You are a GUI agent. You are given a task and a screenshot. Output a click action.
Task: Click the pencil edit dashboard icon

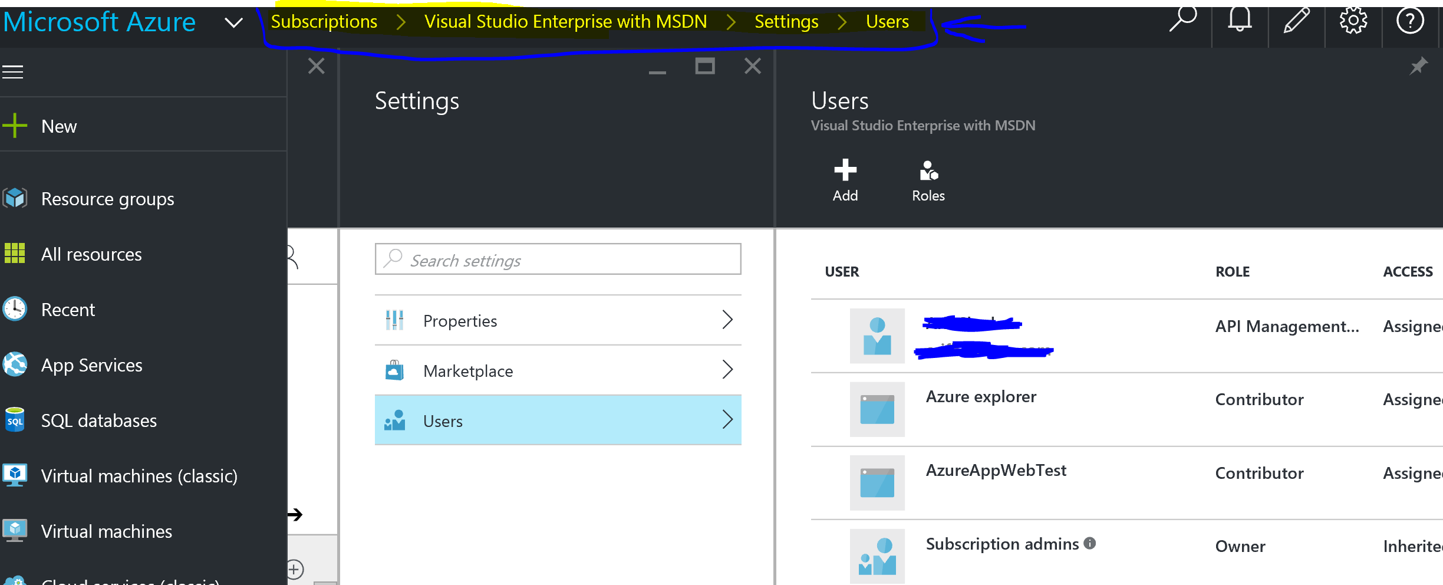(1297, 21)
